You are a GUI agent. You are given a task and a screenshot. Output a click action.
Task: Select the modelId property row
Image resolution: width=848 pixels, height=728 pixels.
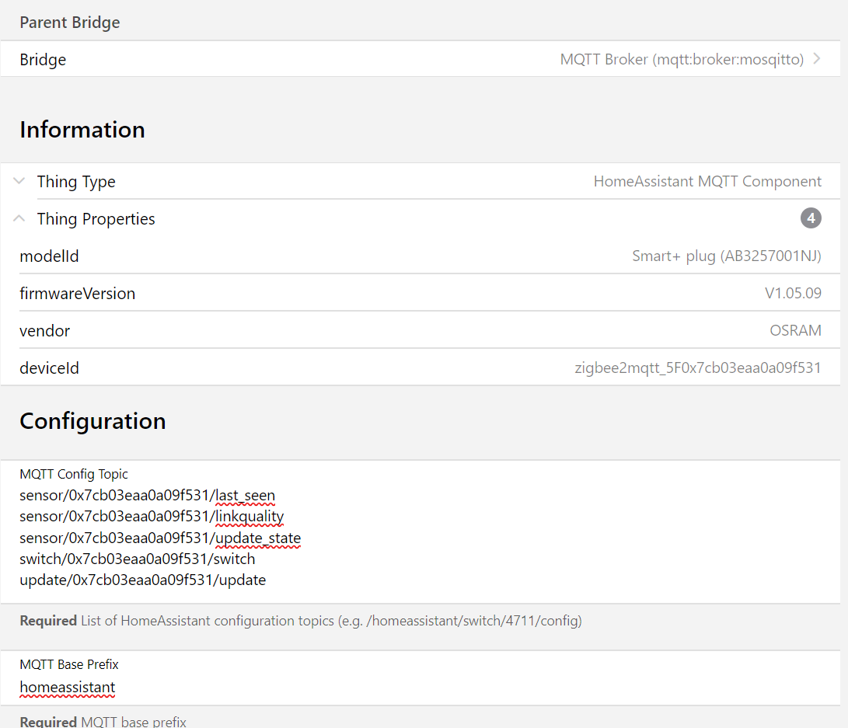[x=49, y=256]
